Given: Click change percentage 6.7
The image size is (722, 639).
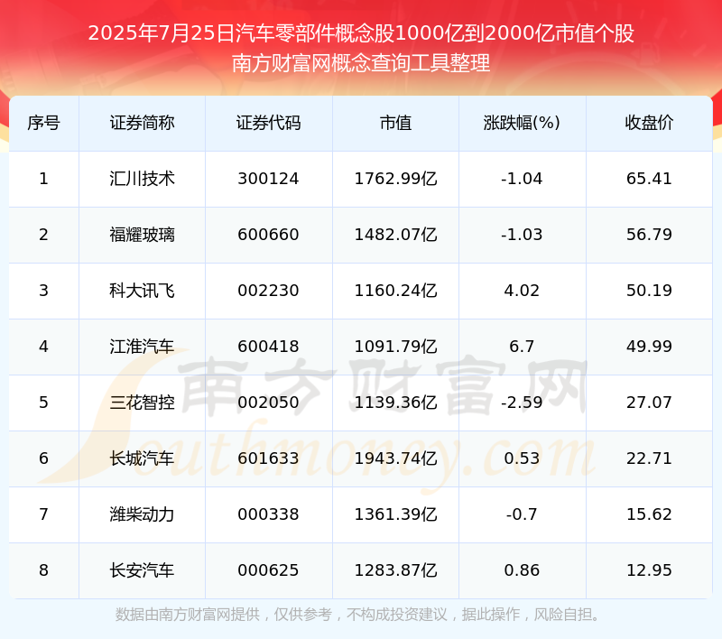Looking at the screenshot, I should pyautogui.click(x=522, y=347).
